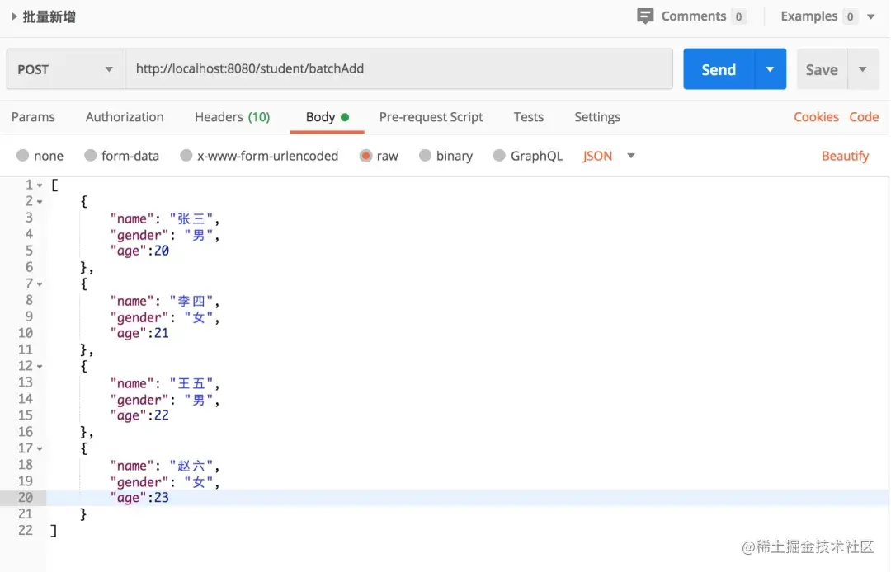Choose the GraphQL body option
Screen dimensions: 891x572
click(x=527, y=155)
